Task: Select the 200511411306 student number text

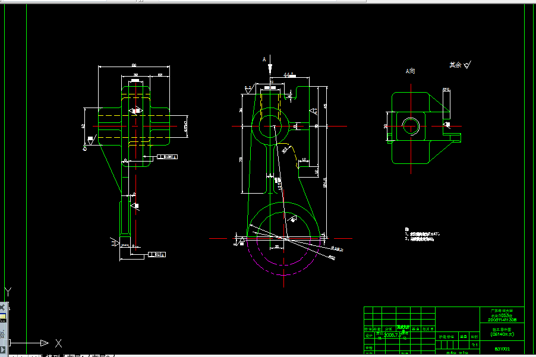Action: point(502,320)
